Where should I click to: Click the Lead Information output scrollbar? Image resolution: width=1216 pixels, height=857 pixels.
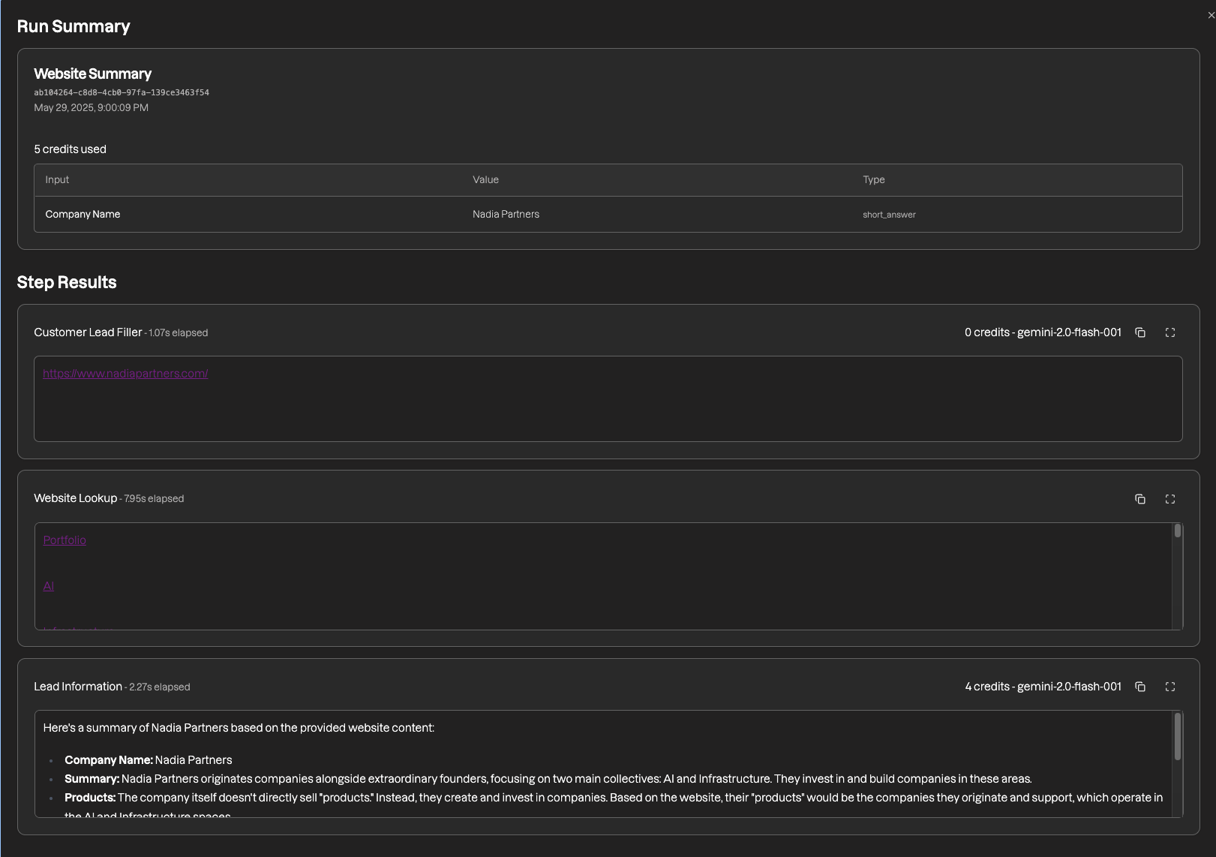click(1178, 736)
